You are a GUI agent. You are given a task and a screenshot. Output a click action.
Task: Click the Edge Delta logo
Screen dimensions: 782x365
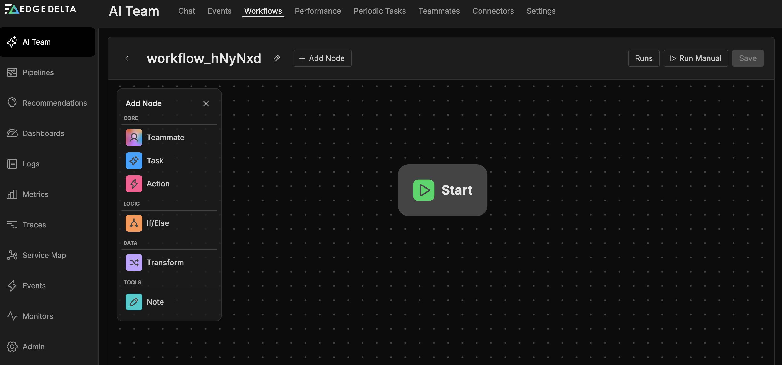tap(40, 9)
